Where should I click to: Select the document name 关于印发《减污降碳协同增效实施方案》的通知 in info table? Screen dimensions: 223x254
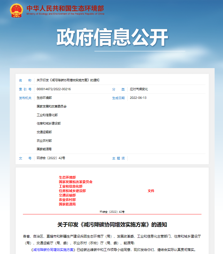(68, 80)
